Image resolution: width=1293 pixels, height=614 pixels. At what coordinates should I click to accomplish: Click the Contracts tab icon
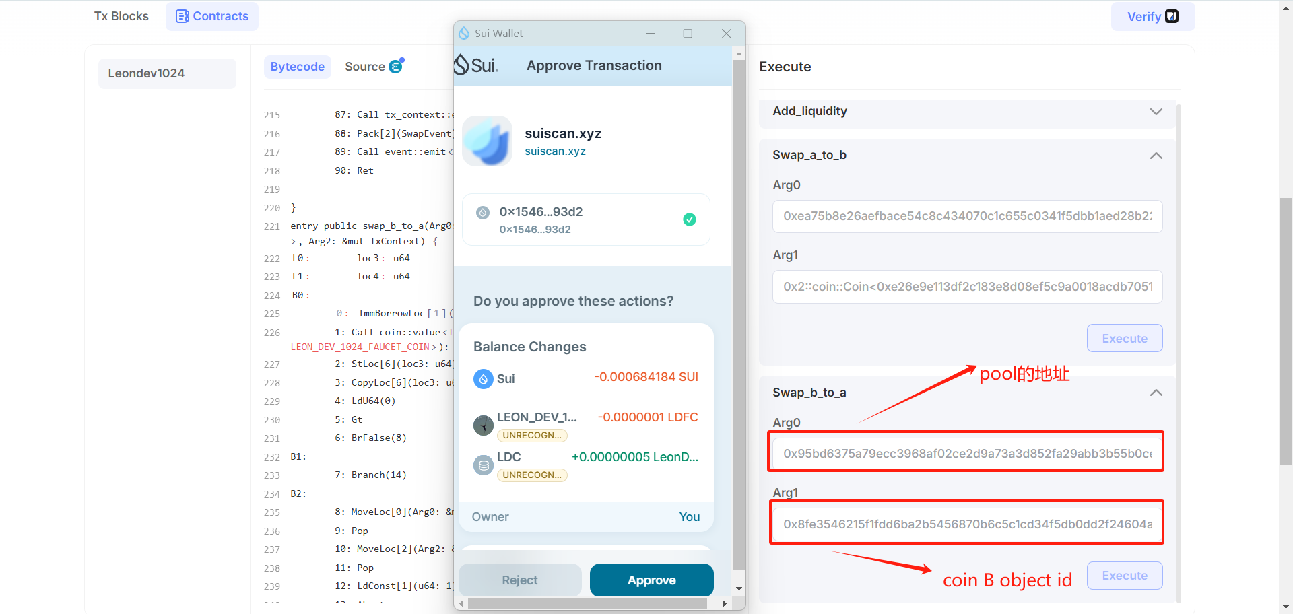182,16
